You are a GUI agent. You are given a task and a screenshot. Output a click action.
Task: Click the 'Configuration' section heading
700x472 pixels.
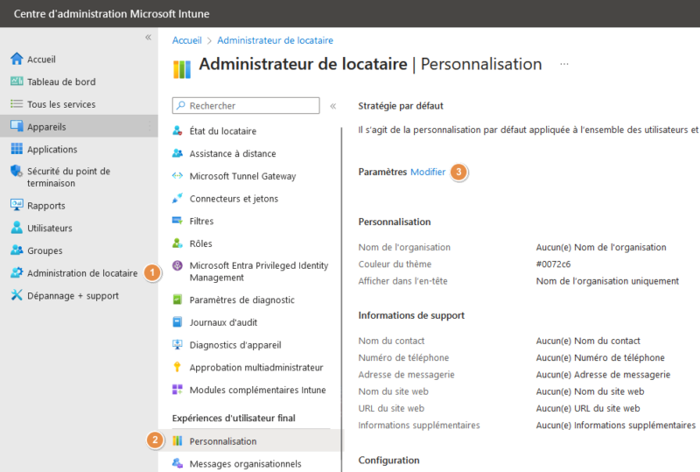click(x=388, y=460)
